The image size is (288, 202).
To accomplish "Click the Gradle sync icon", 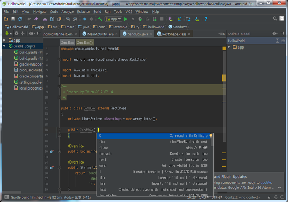I will pos(179,19).
